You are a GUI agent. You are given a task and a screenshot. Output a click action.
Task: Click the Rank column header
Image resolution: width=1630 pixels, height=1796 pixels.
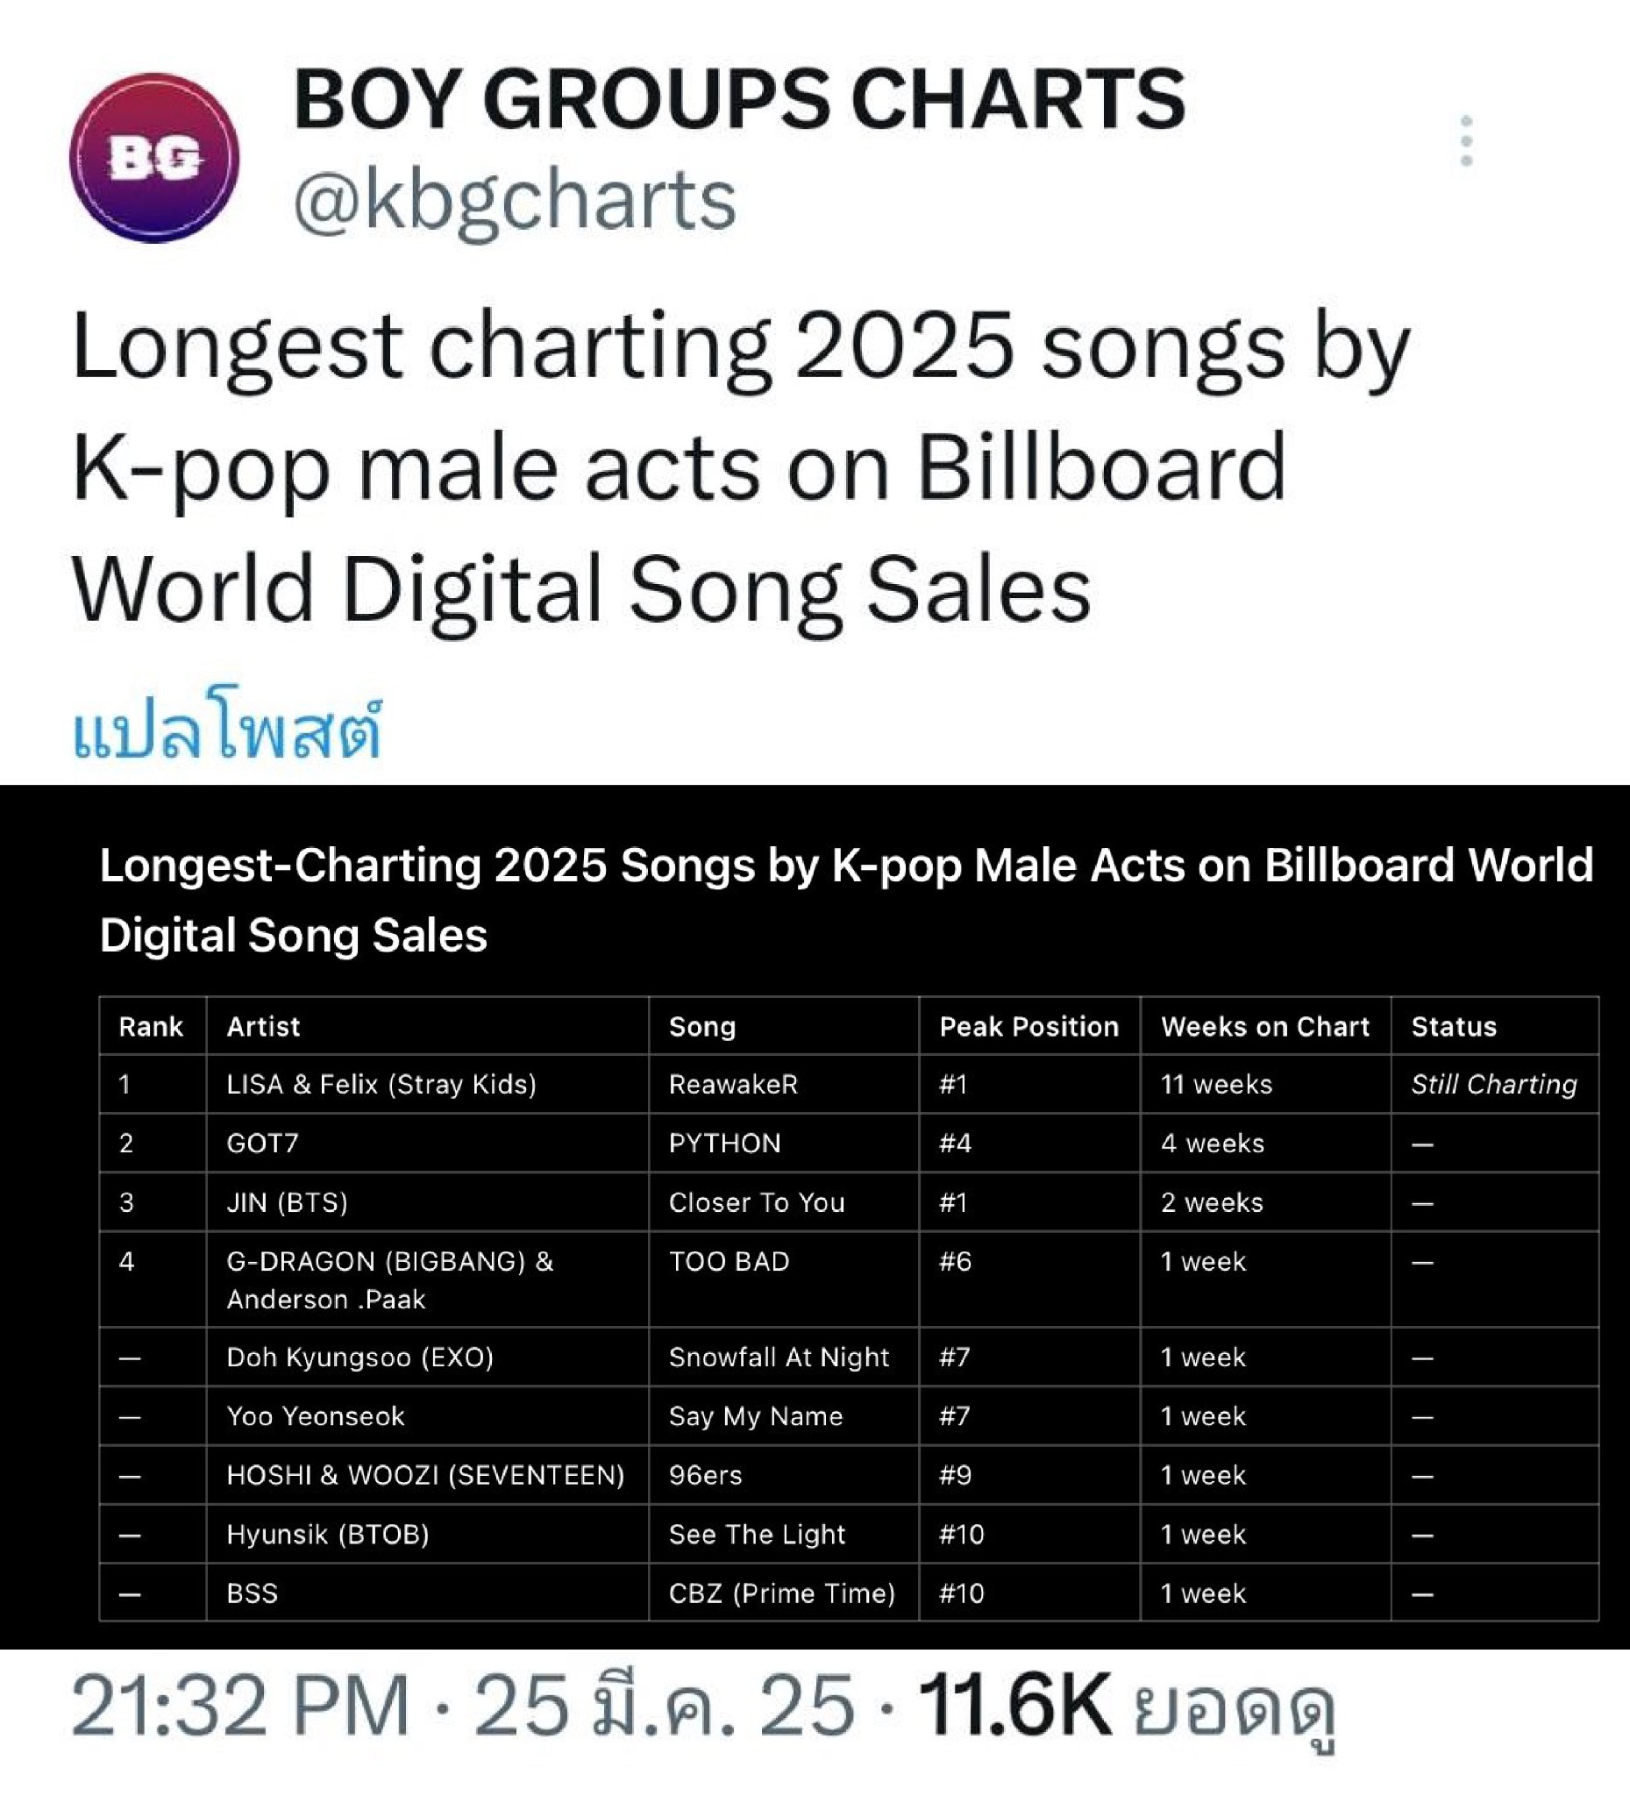153,1025
